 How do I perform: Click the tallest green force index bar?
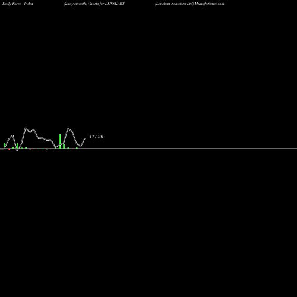tap(60, 141)
